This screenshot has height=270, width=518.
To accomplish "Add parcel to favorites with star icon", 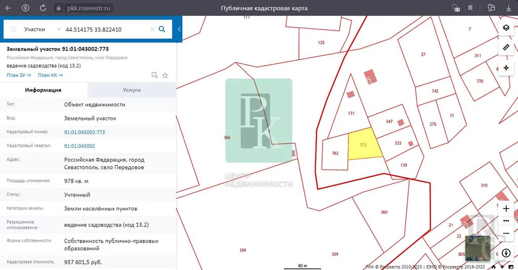I will [x=165, y=75].
